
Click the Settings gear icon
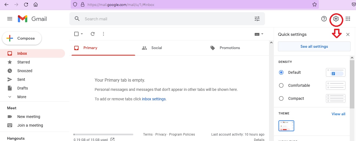336,19
